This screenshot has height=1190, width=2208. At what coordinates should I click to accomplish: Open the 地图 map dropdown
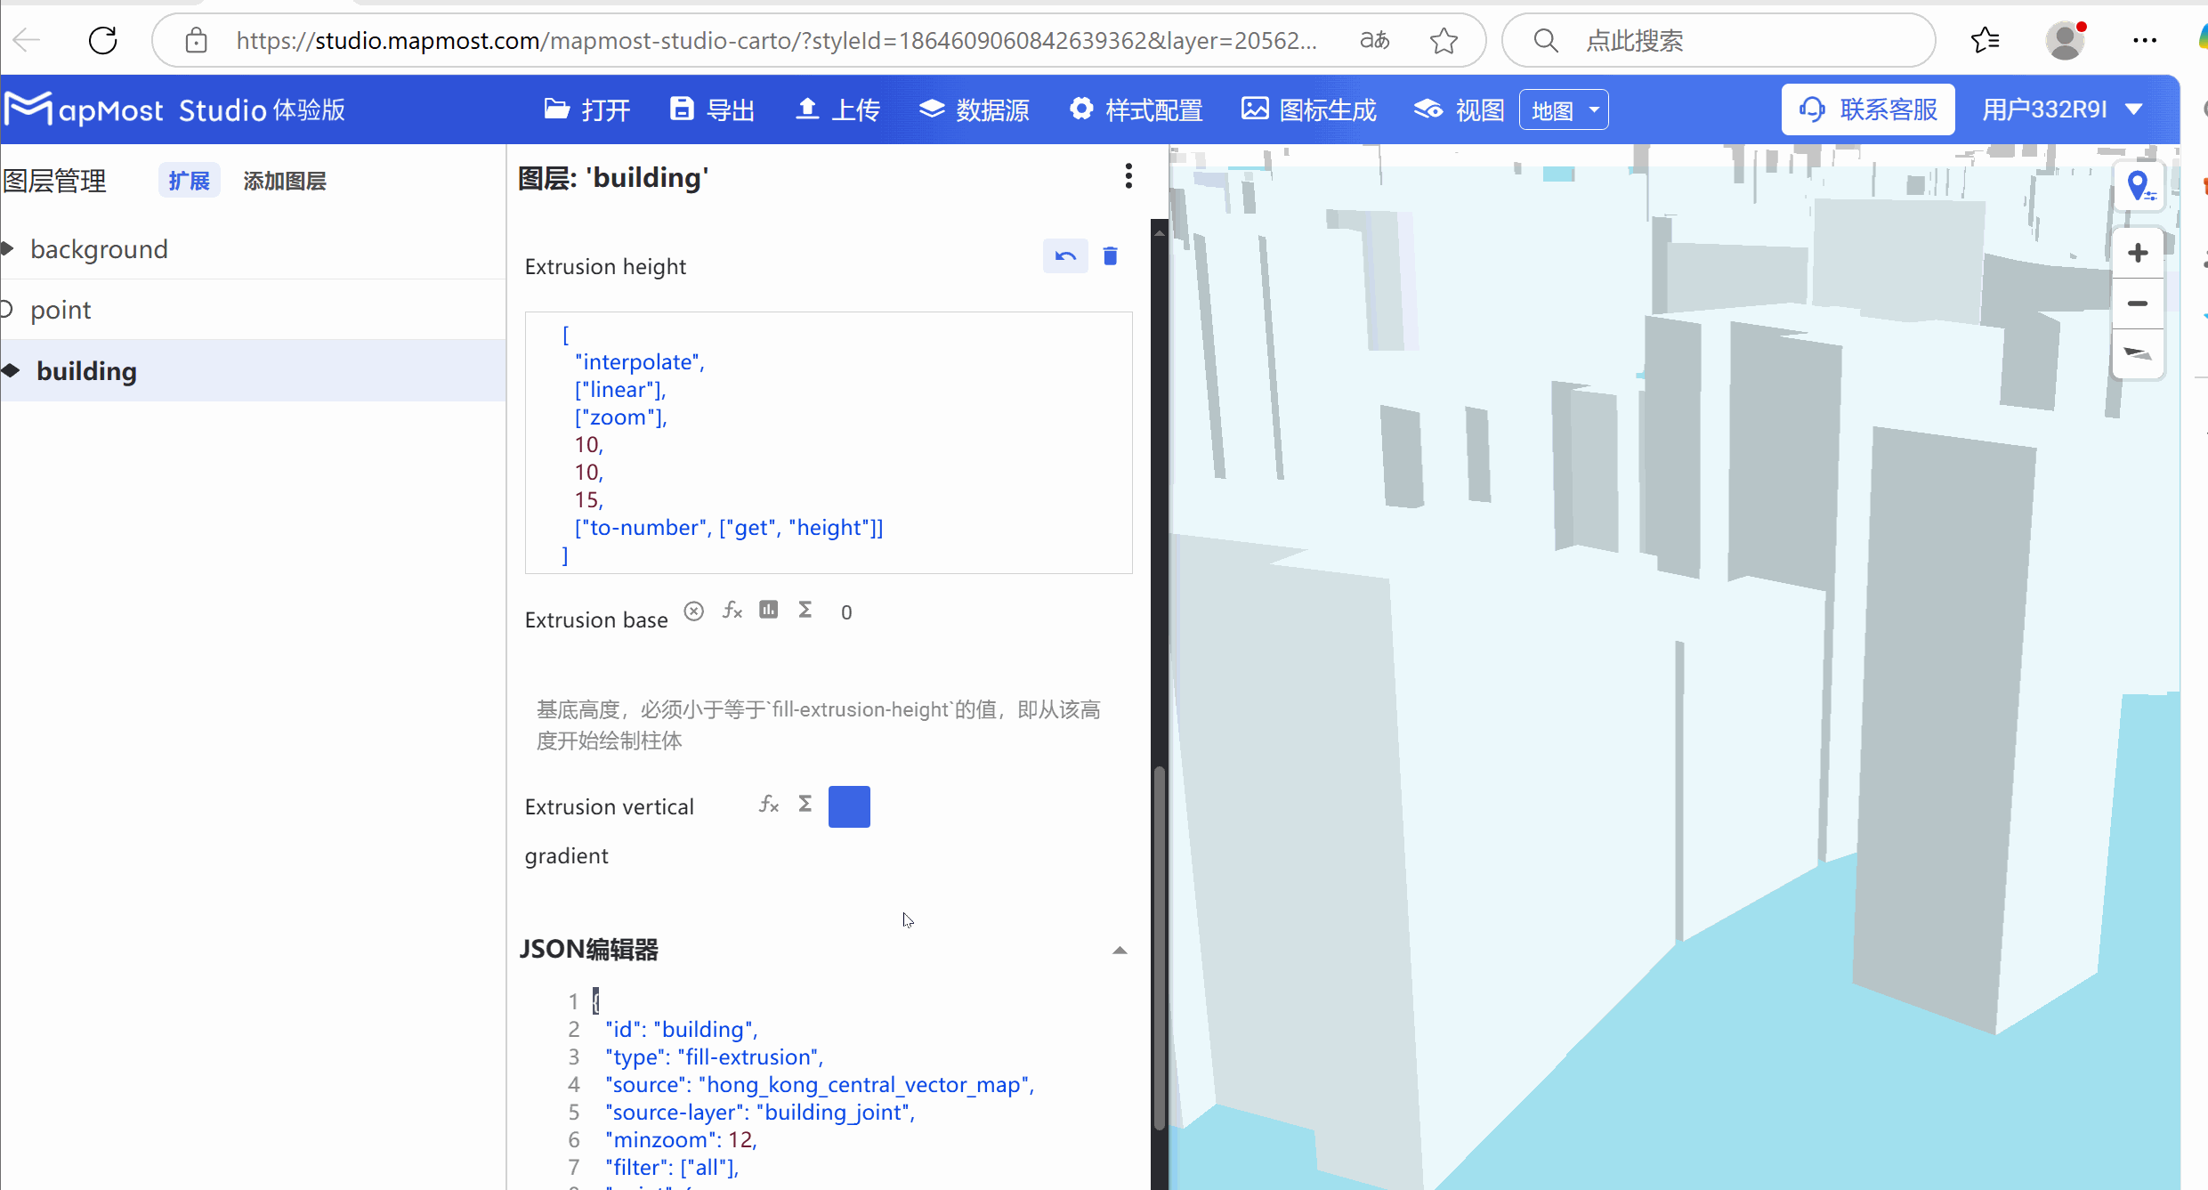1564,109
